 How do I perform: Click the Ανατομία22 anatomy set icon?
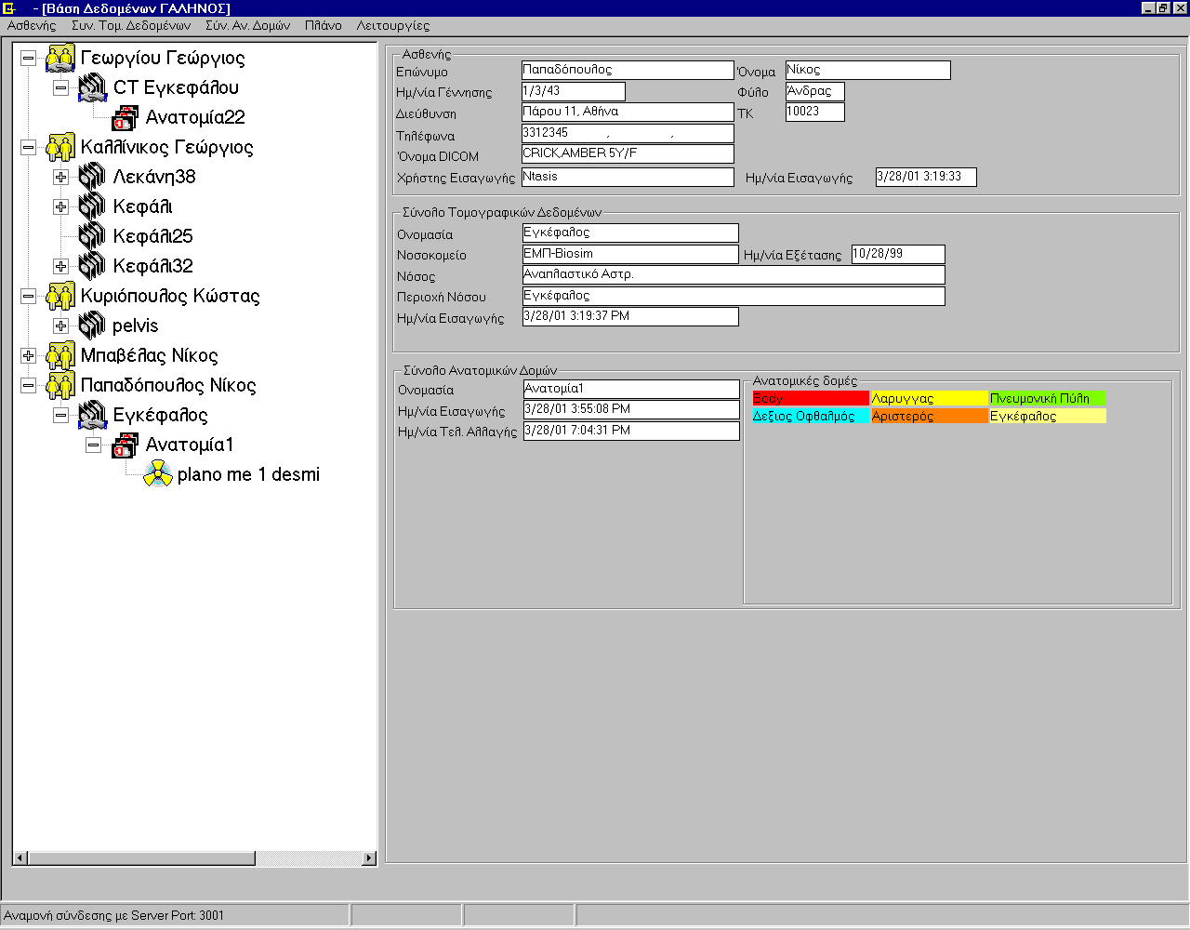(126, 117)
